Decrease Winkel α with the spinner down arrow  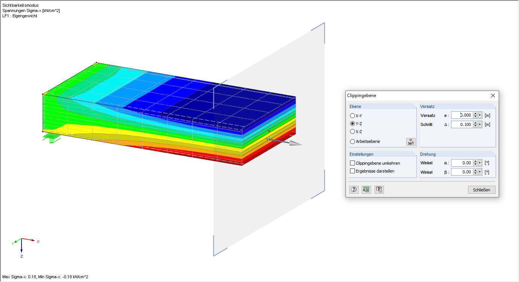[x=475, y=164]
